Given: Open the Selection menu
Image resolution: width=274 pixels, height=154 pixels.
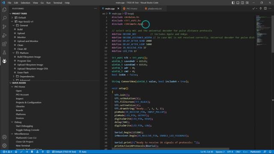Looking at the screenshot, I should click(x=26, y=3).
